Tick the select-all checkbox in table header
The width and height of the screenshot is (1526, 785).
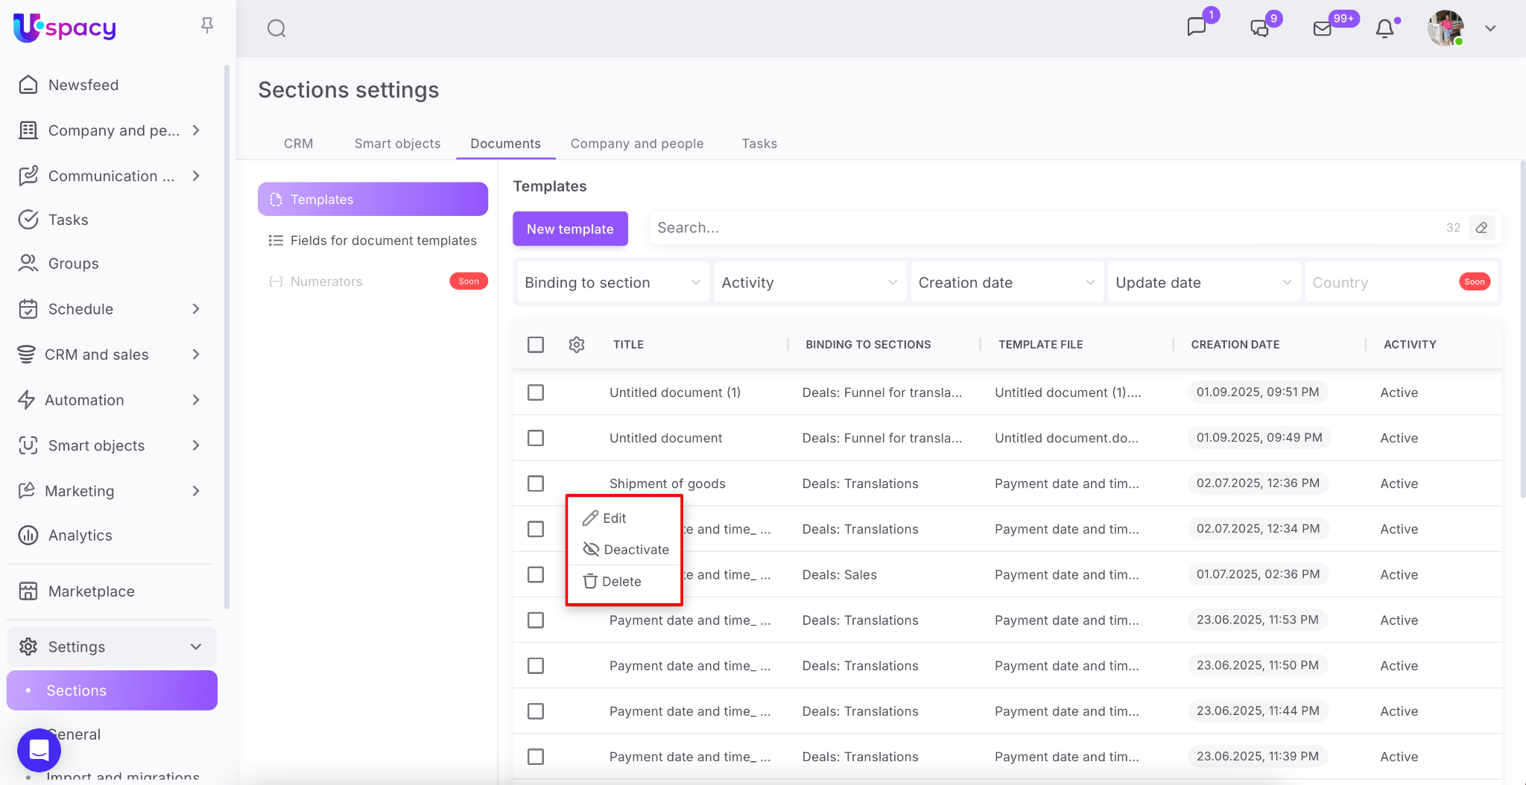coord(536,345)
